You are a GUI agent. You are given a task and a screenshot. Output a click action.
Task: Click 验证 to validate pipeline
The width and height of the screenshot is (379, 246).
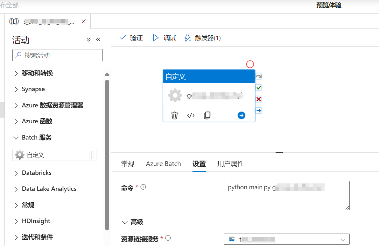click(x=131, y=38)
